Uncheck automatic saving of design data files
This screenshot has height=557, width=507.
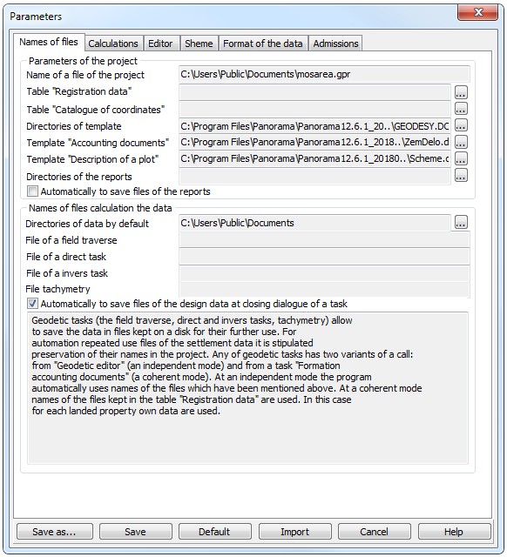[32, 304]
